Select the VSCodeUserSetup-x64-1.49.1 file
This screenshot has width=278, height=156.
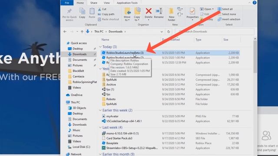point(124,121)
